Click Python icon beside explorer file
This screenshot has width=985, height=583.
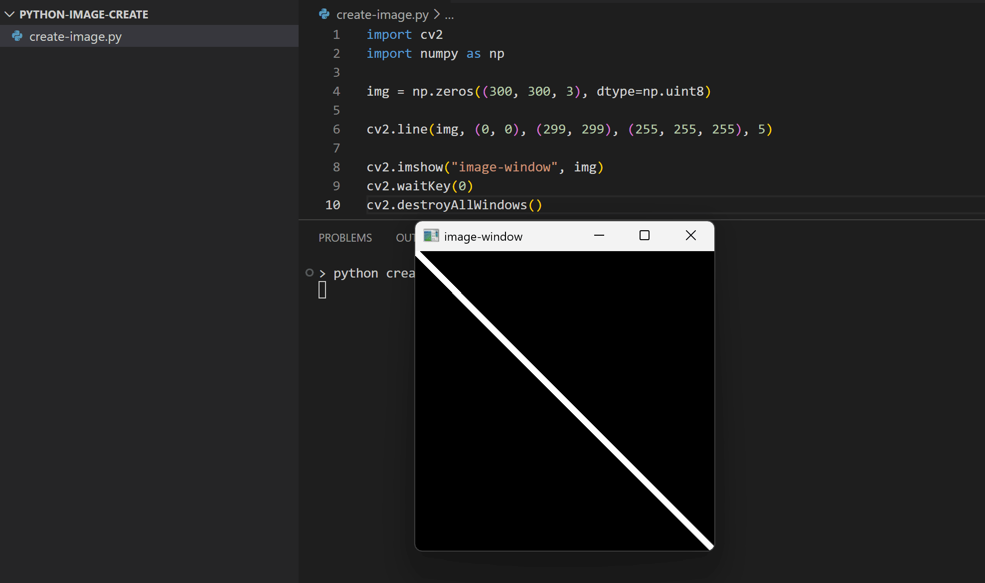[x=17, y=36]
